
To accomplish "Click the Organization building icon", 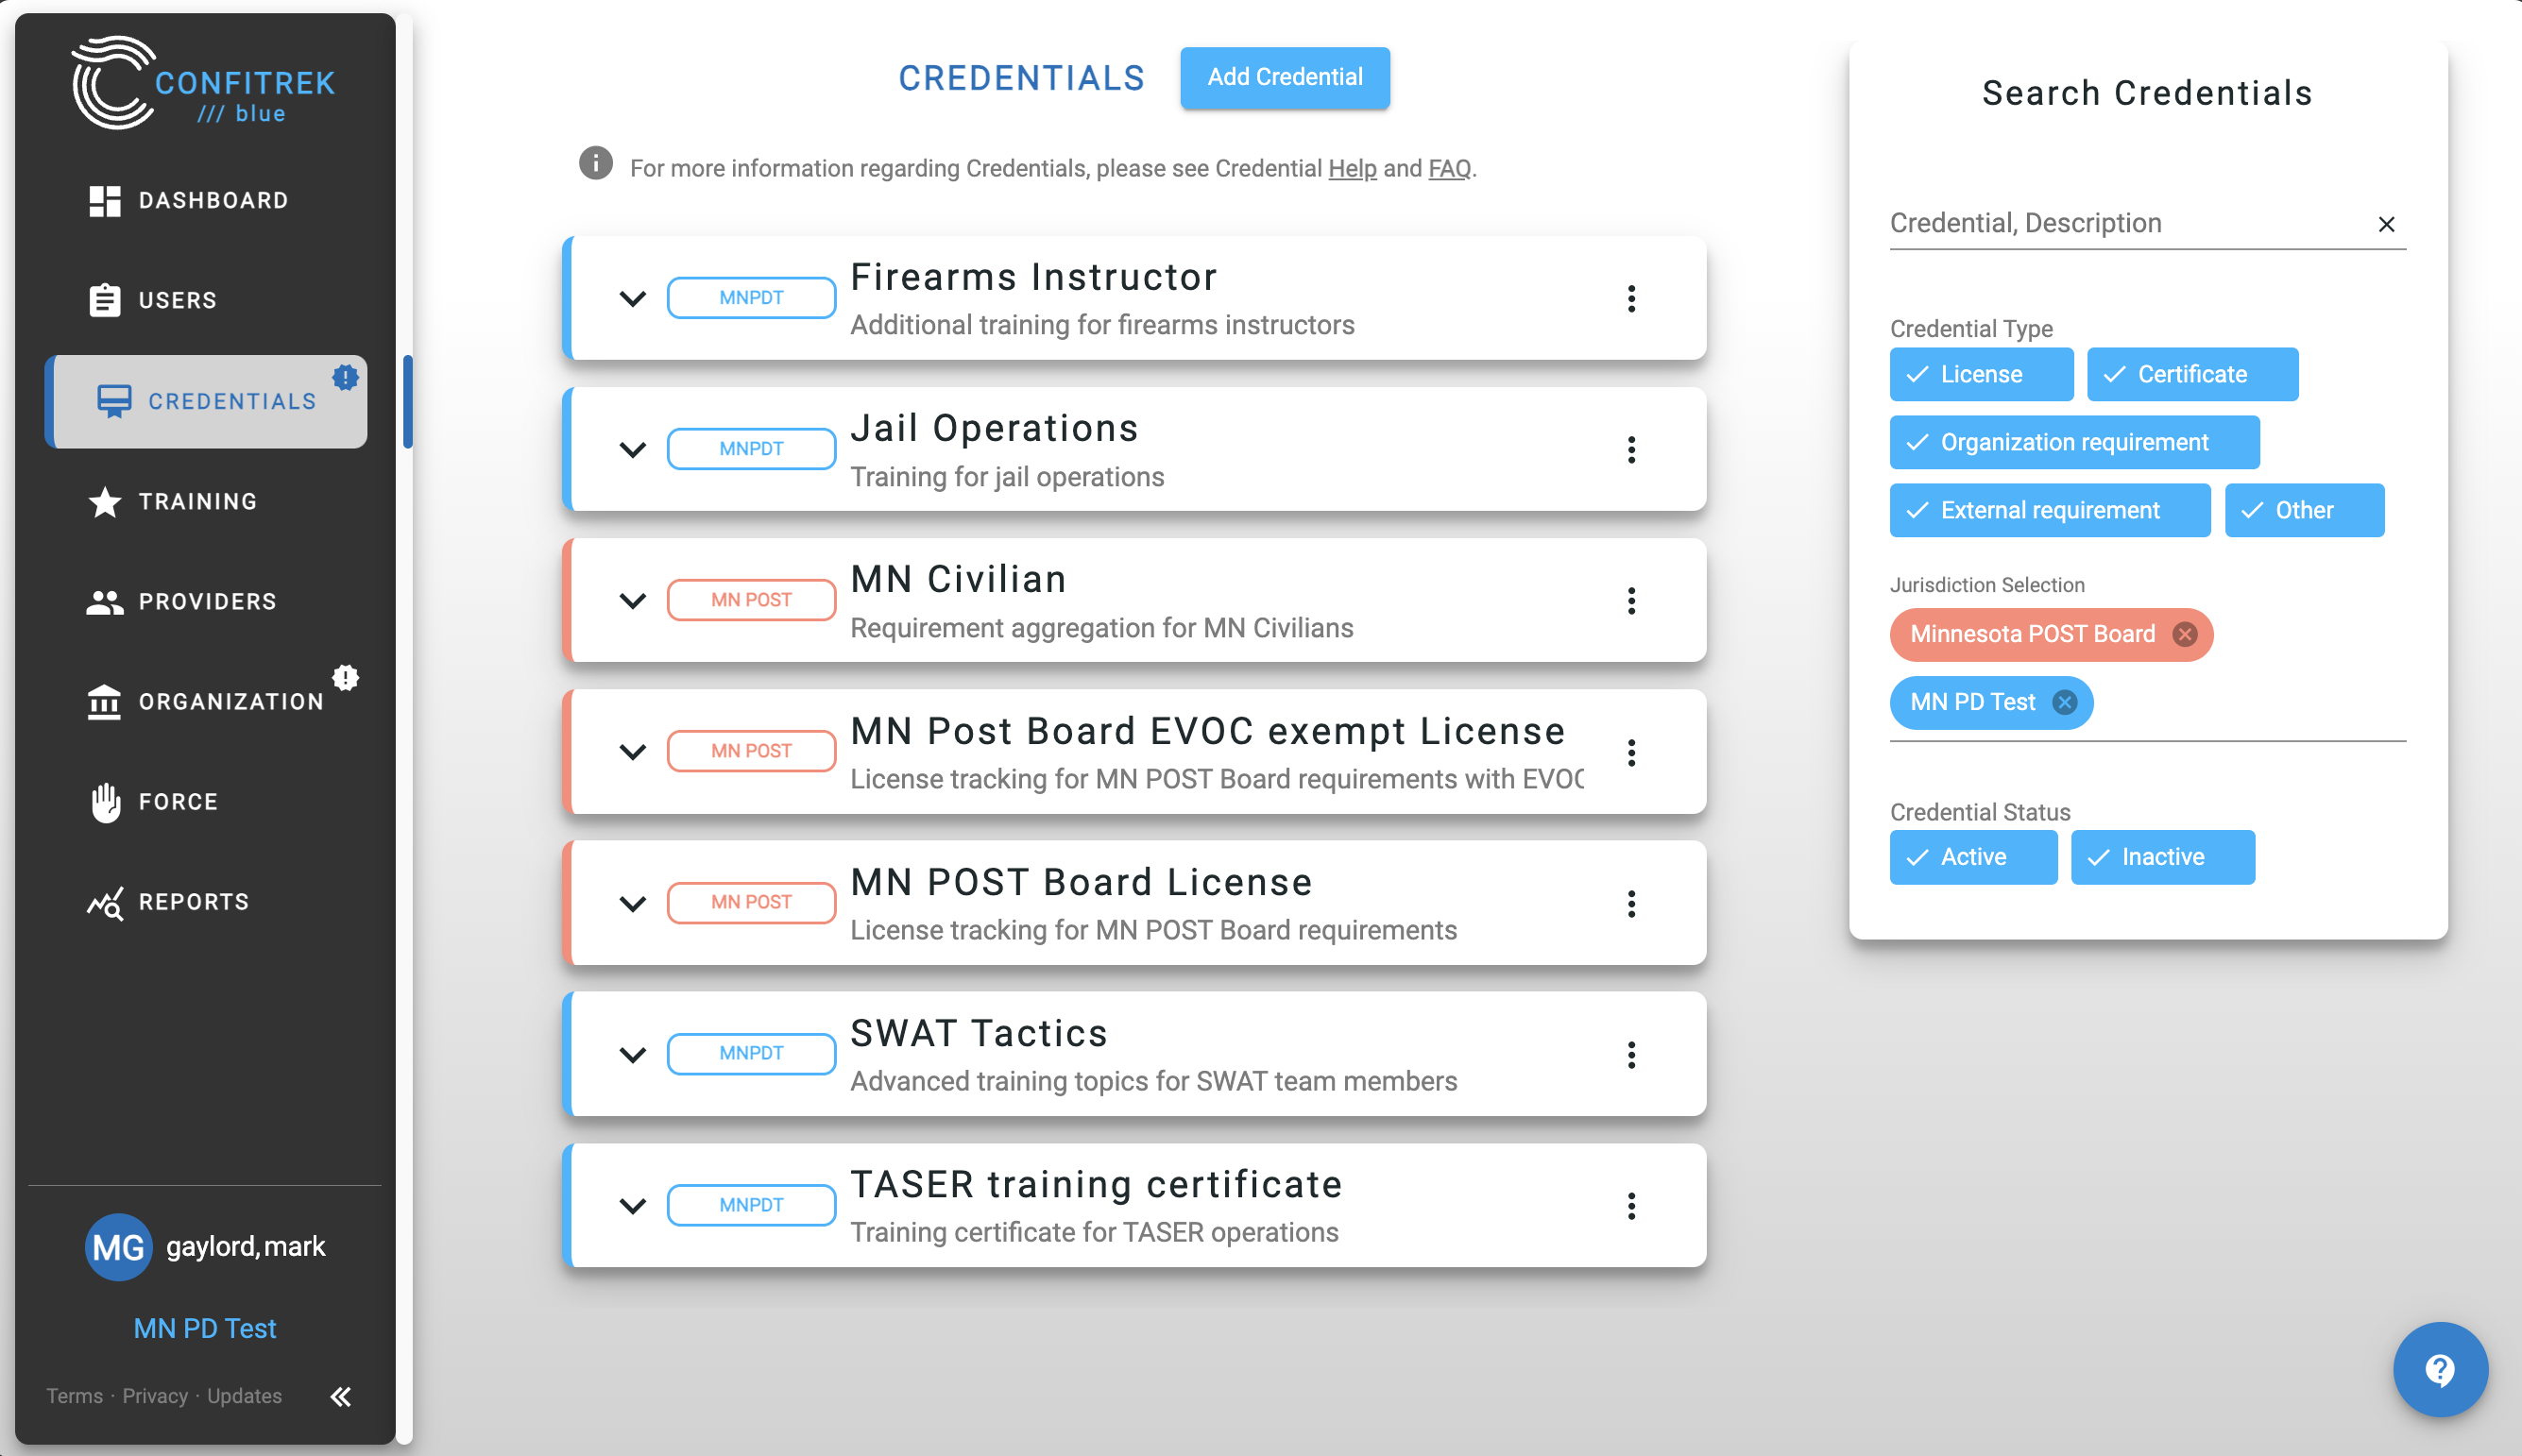I will click(104, 702).
